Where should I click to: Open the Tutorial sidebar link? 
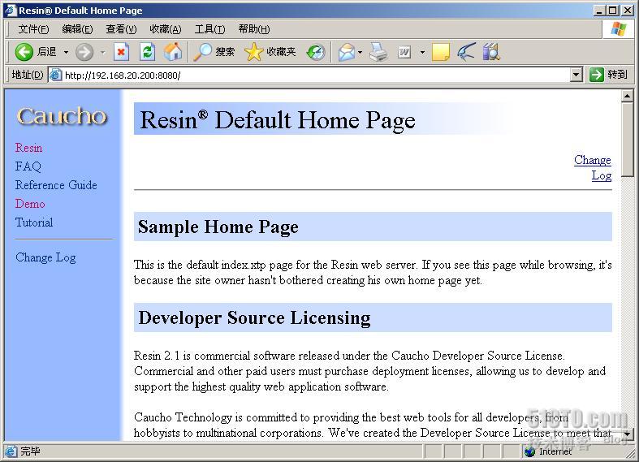coord(34,222)
